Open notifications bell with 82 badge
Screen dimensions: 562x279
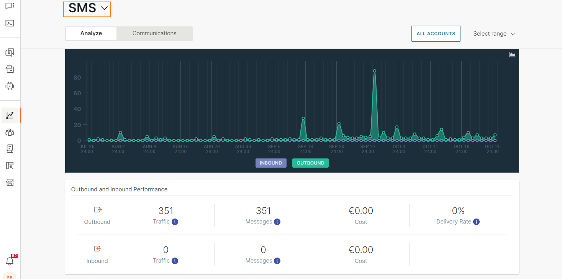(x=10, y=261)
